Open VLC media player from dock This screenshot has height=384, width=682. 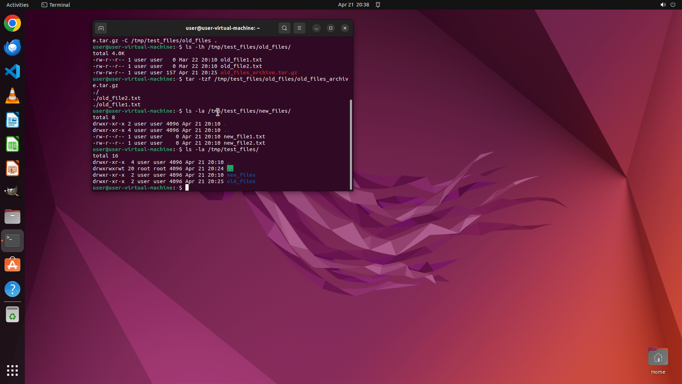tap(12, 96)
